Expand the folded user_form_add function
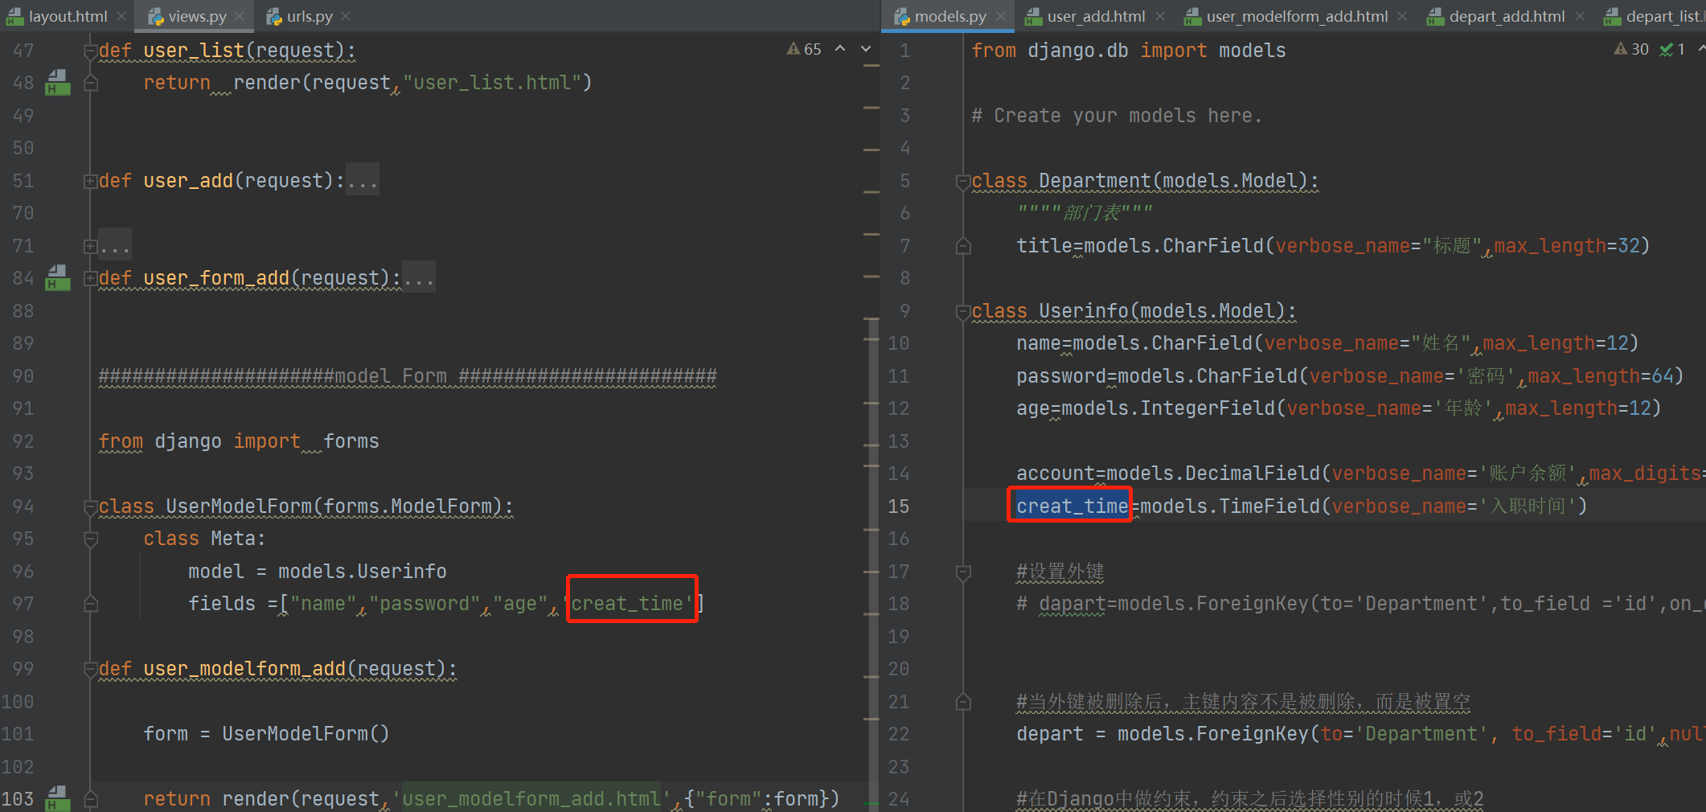 coord(90,279)
